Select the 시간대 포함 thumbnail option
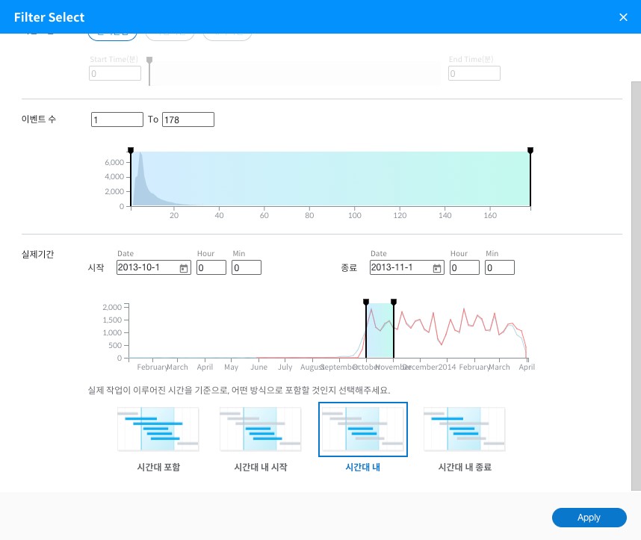Viewport: 641px width, 540px height. (x=158, y=429)
